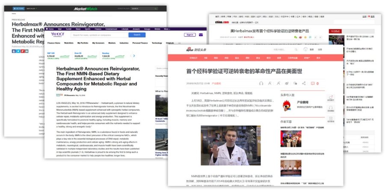Viewport: 385px width, 192px height.
Task: Select Markets tab on Yahoo Finance
Action: [x=112, y=43]
